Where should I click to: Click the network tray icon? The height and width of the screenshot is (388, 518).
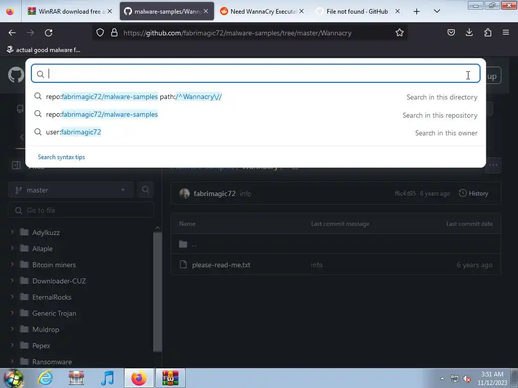click(455, 379)
